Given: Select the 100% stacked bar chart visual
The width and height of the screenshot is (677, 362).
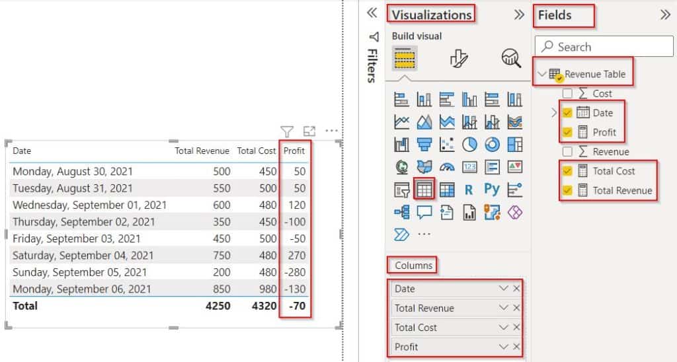Looking at the screenshot, I should coord(492,99).
